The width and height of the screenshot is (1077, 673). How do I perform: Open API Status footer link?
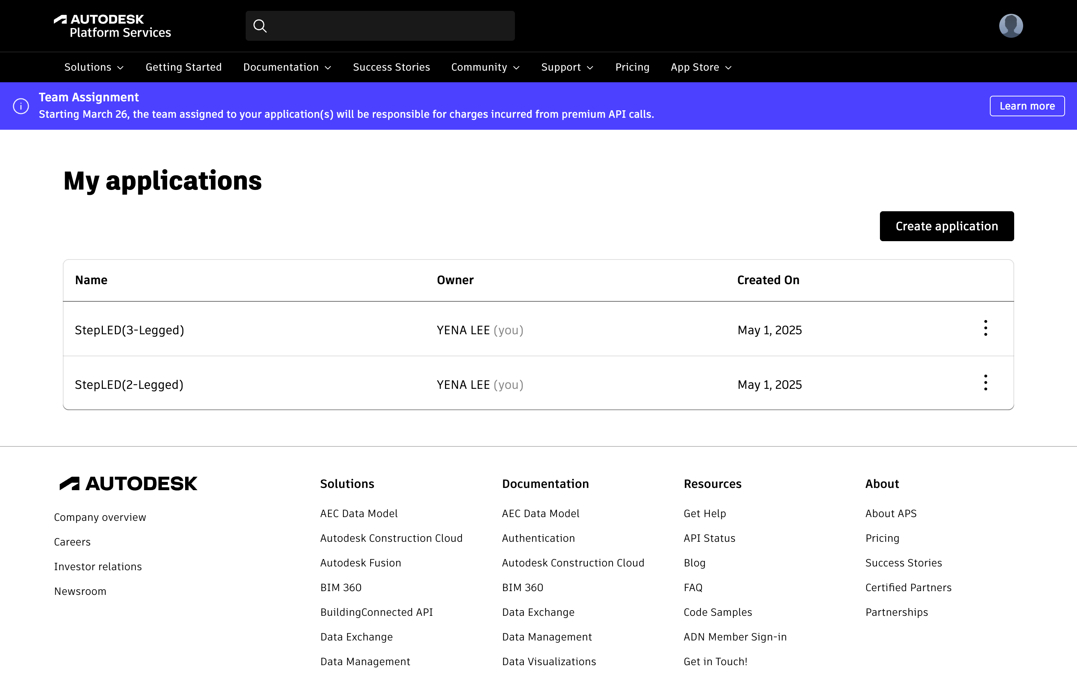pos(709,538)
